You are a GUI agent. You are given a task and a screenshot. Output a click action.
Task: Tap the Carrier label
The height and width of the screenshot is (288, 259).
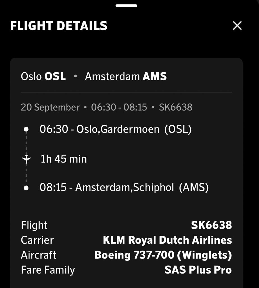37,240
